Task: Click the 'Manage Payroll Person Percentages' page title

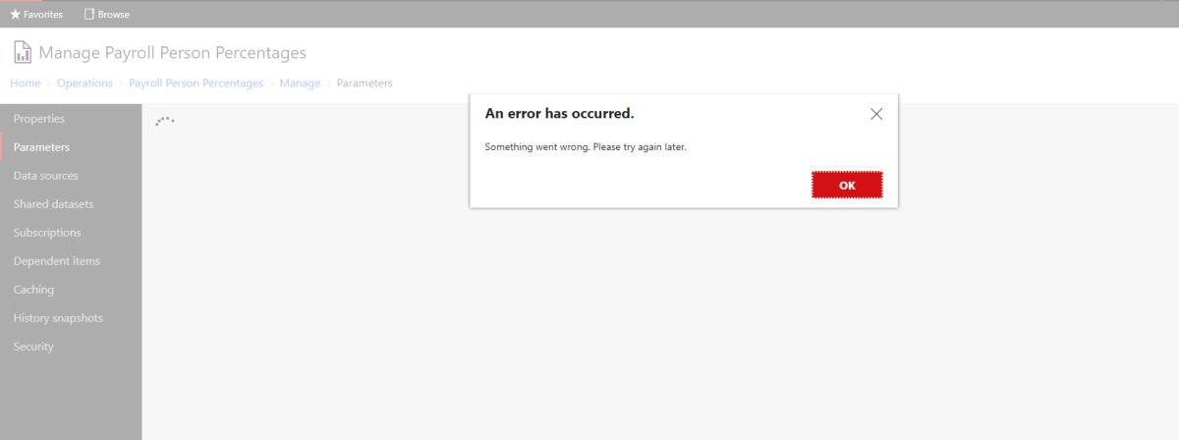Action: [x=173, y=53]
